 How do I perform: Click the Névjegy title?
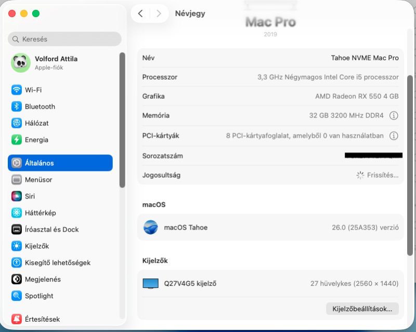[190, 14]
